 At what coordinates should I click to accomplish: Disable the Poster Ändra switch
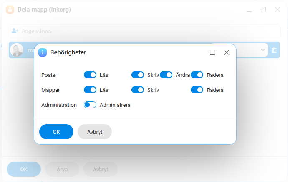pyautogui.click(x=166, y=75)
